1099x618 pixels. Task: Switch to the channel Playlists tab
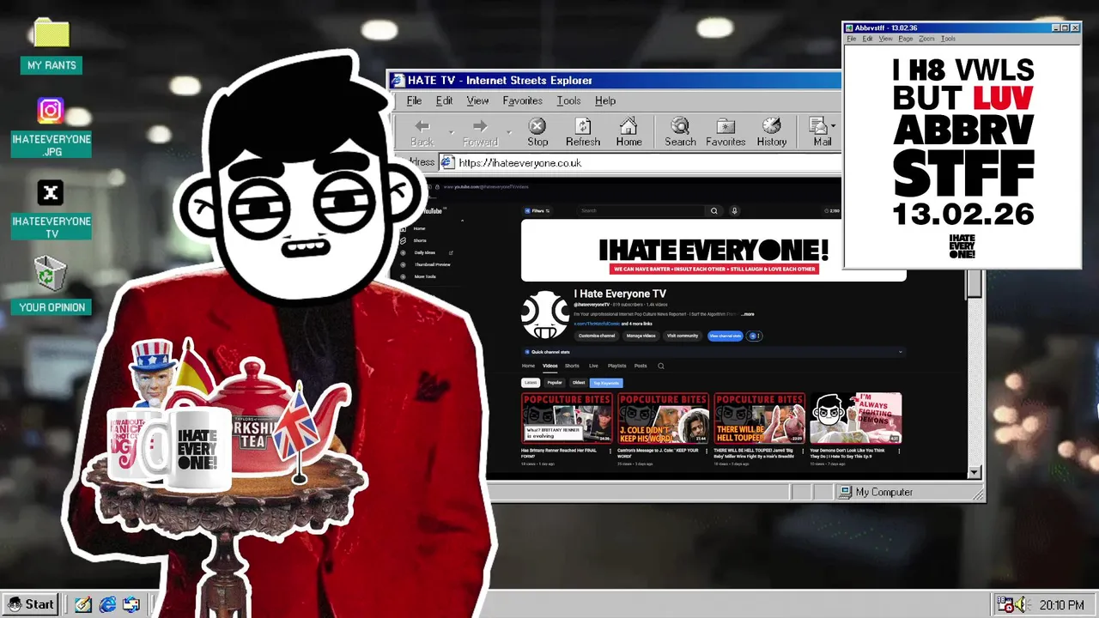[617, 366]
